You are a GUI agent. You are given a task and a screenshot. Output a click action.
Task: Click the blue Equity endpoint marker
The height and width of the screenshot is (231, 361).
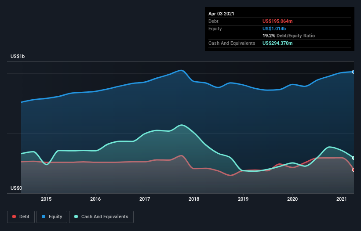[354, 72]
